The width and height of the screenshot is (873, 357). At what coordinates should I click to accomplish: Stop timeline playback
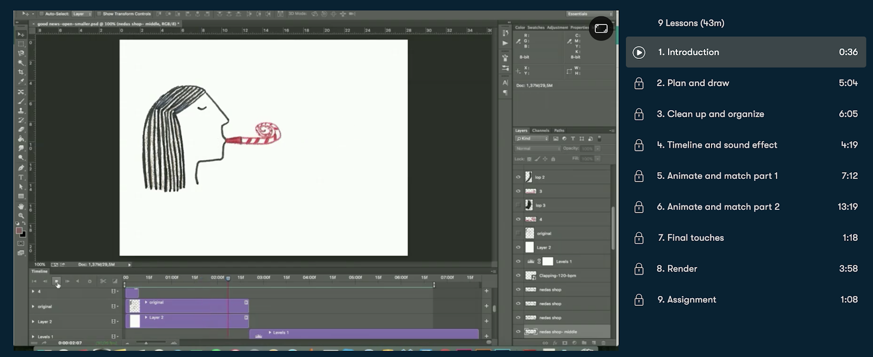tap(56, 281)
